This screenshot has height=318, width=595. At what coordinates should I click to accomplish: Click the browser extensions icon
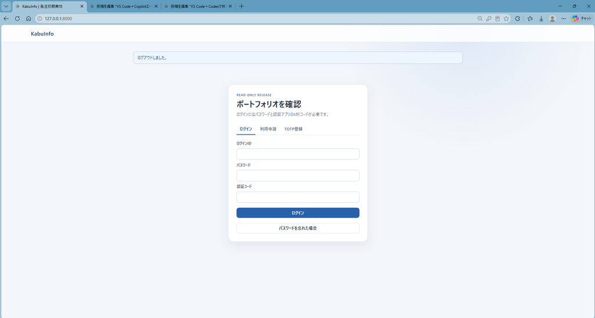tap(518, 19)
